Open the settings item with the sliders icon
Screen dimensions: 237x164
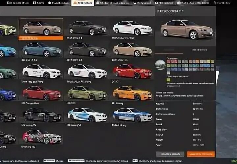(222, 3)
